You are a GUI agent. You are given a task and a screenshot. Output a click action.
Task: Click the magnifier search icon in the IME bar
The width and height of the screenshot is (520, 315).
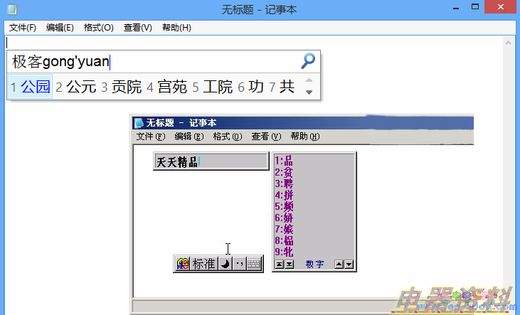308,61
